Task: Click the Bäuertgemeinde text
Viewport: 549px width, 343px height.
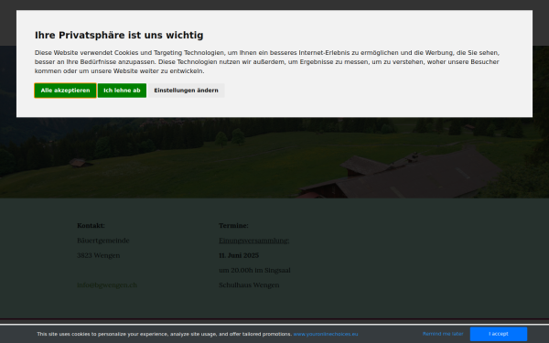Action: coord(103,241)
